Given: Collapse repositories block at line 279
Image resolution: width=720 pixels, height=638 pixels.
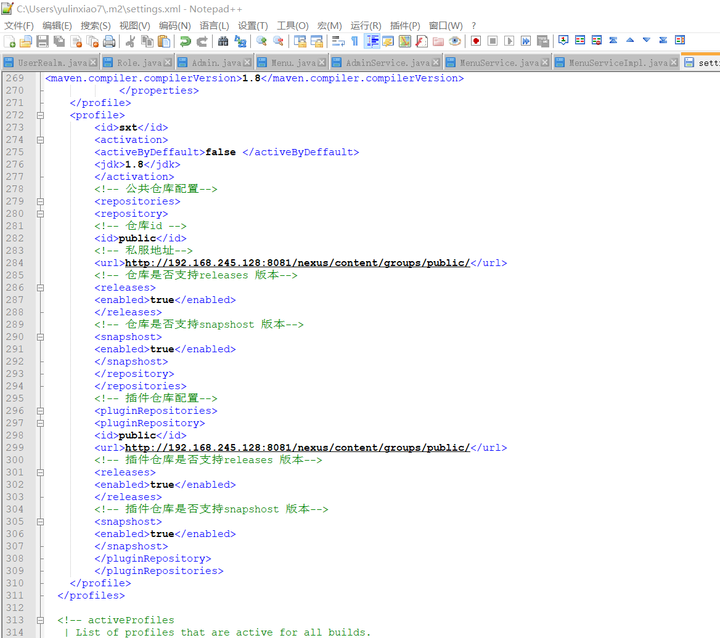Looking at the screenshot, I should 41,201.
